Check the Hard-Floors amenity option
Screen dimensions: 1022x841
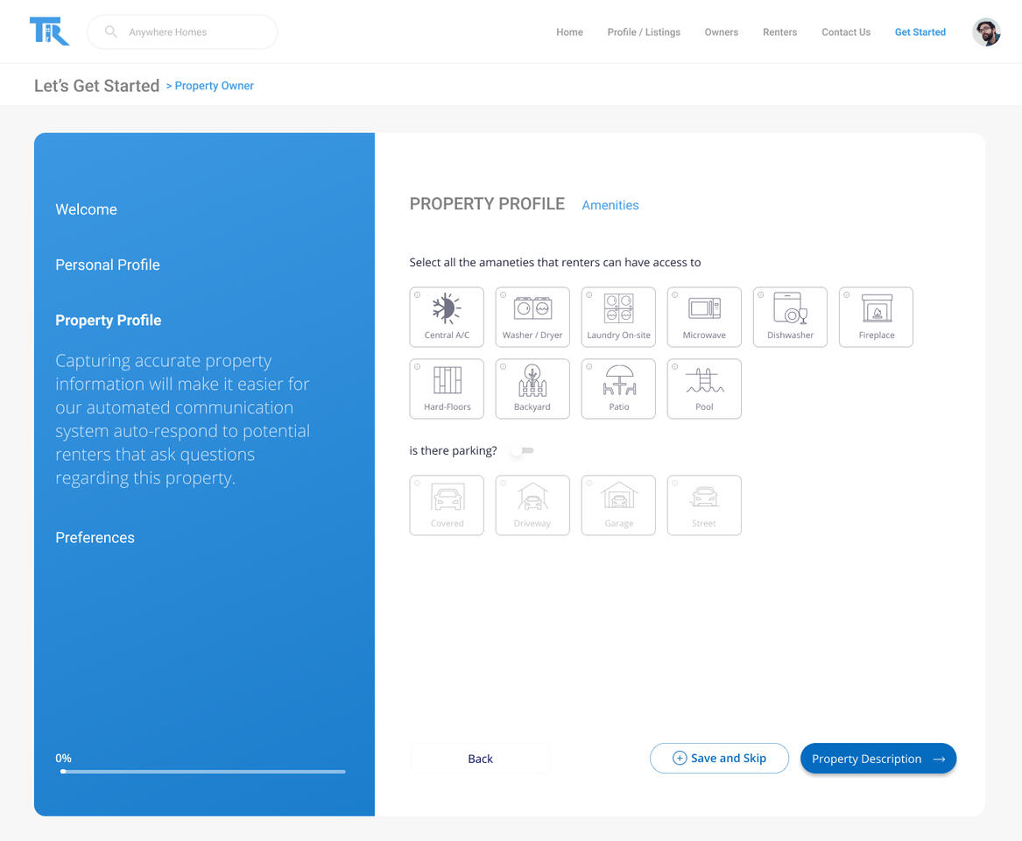[447, 388]
